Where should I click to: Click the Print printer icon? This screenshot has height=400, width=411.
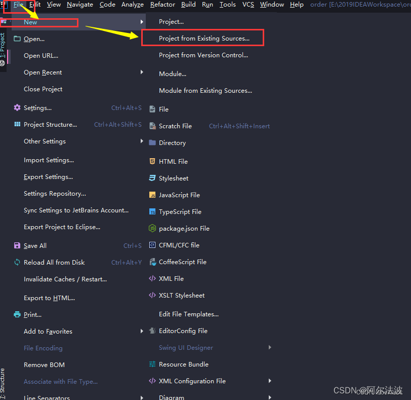[x=17, y=314]
